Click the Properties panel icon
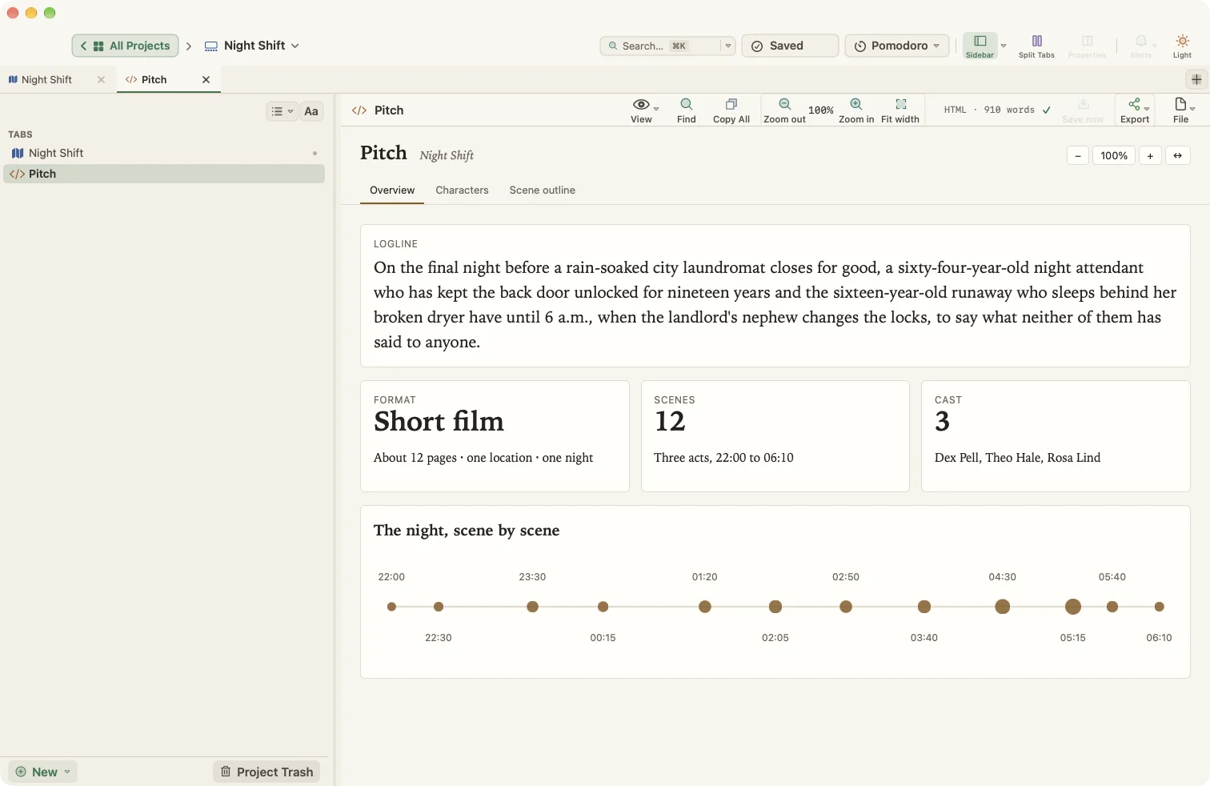This screenshot has width=1210, height=786. coord(1087,41)
